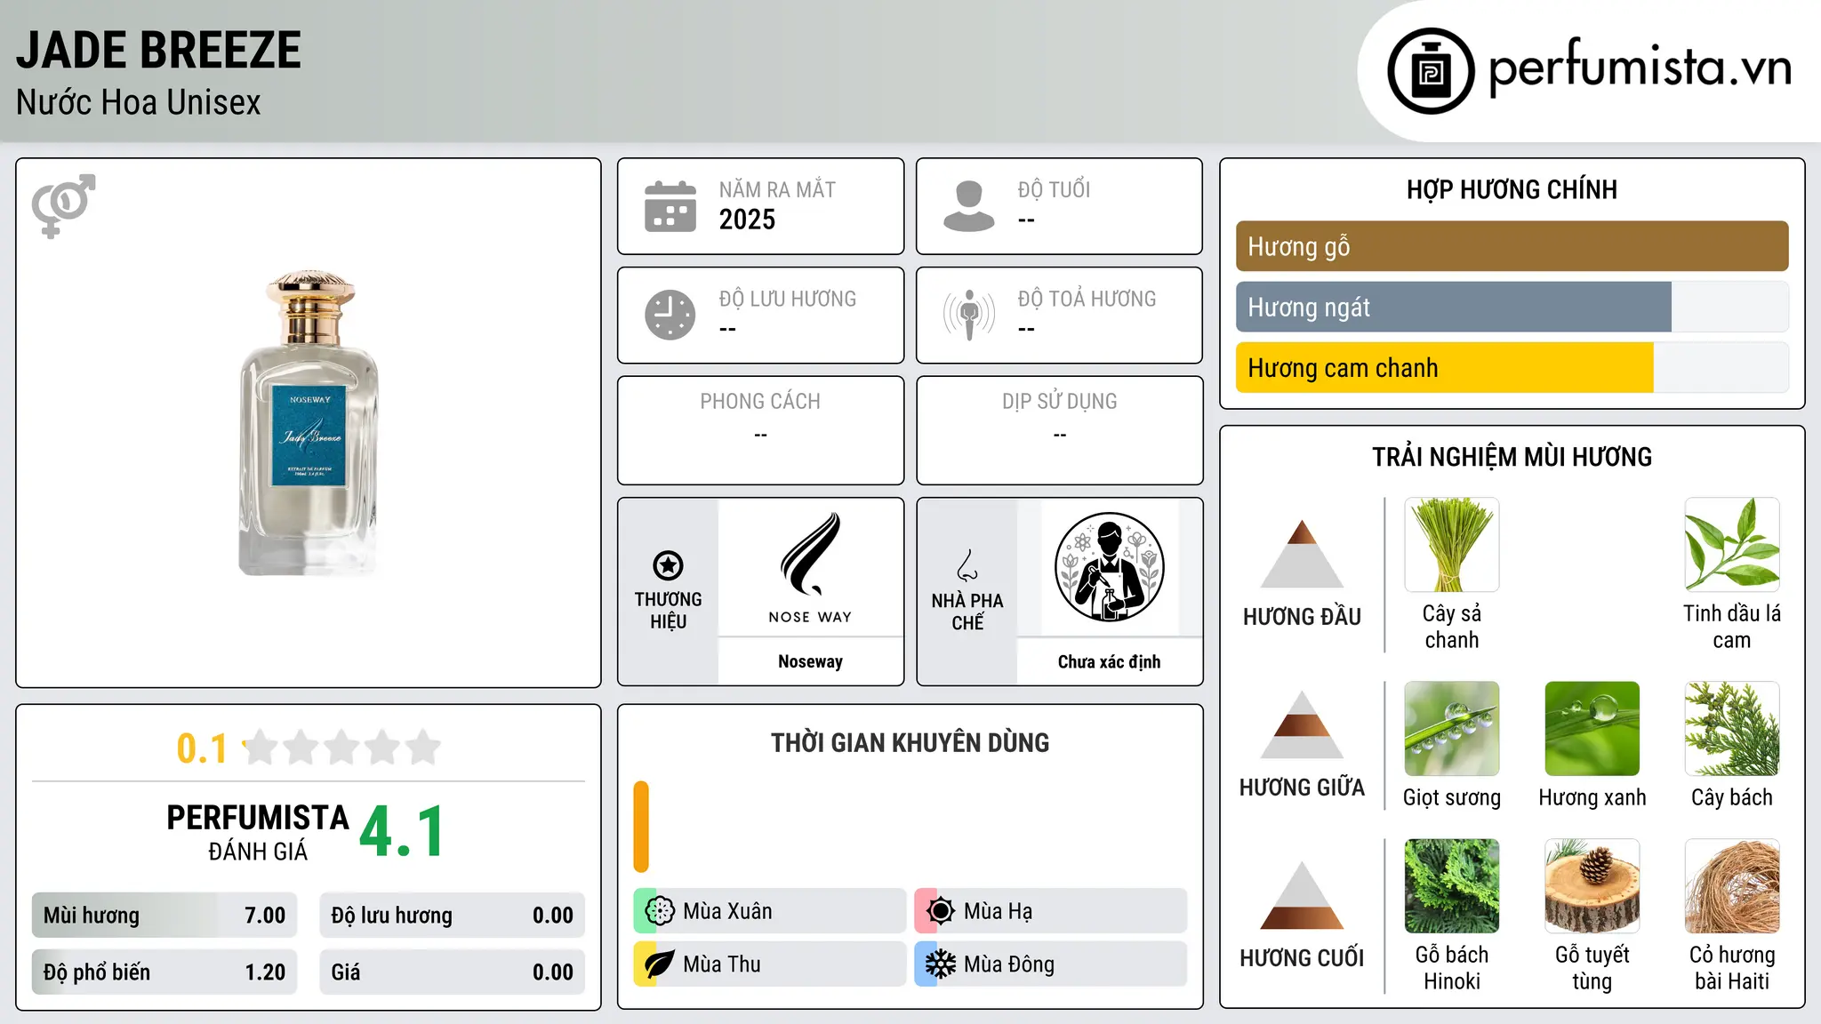Select the Gỗ tuyết tùng note image
Screen dimensions: 1821x1024
pos(1592,886)
